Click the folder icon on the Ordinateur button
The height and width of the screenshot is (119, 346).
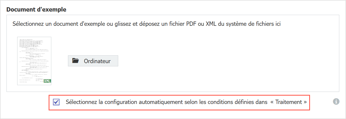(x=75, y=61)
